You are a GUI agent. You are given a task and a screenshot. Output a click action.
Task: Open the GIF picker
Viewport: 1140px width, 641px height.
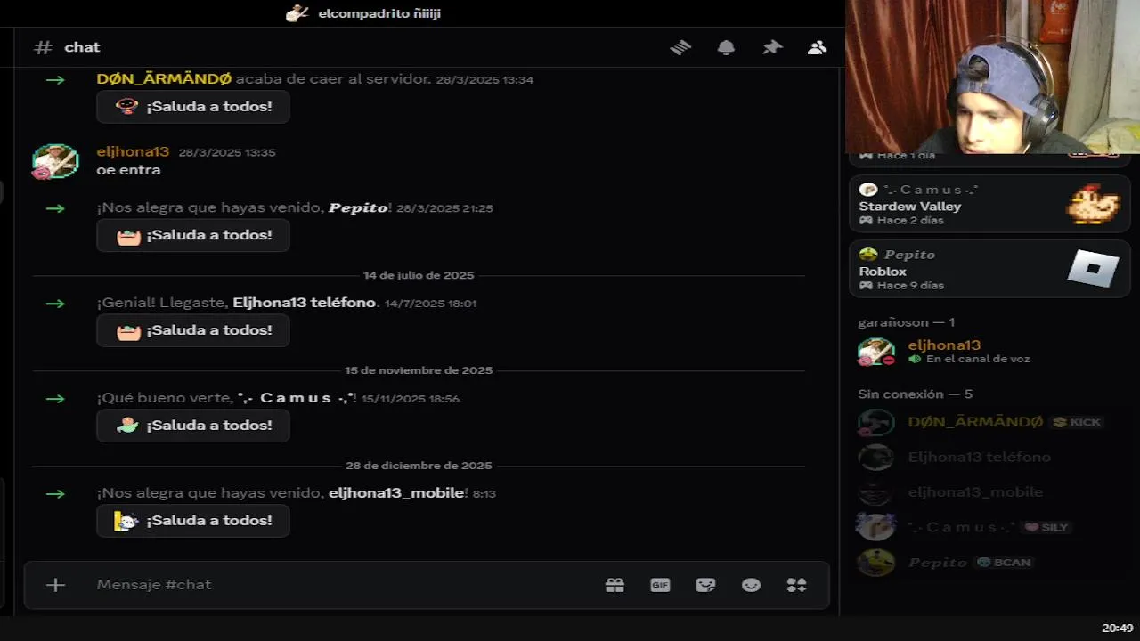pyautogui.click(x=660, y=585)
